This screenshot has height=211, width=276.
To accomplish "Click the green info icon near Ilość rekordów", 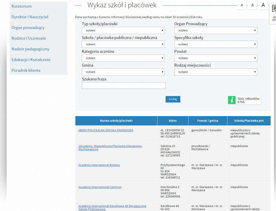I will coord(232,100).
